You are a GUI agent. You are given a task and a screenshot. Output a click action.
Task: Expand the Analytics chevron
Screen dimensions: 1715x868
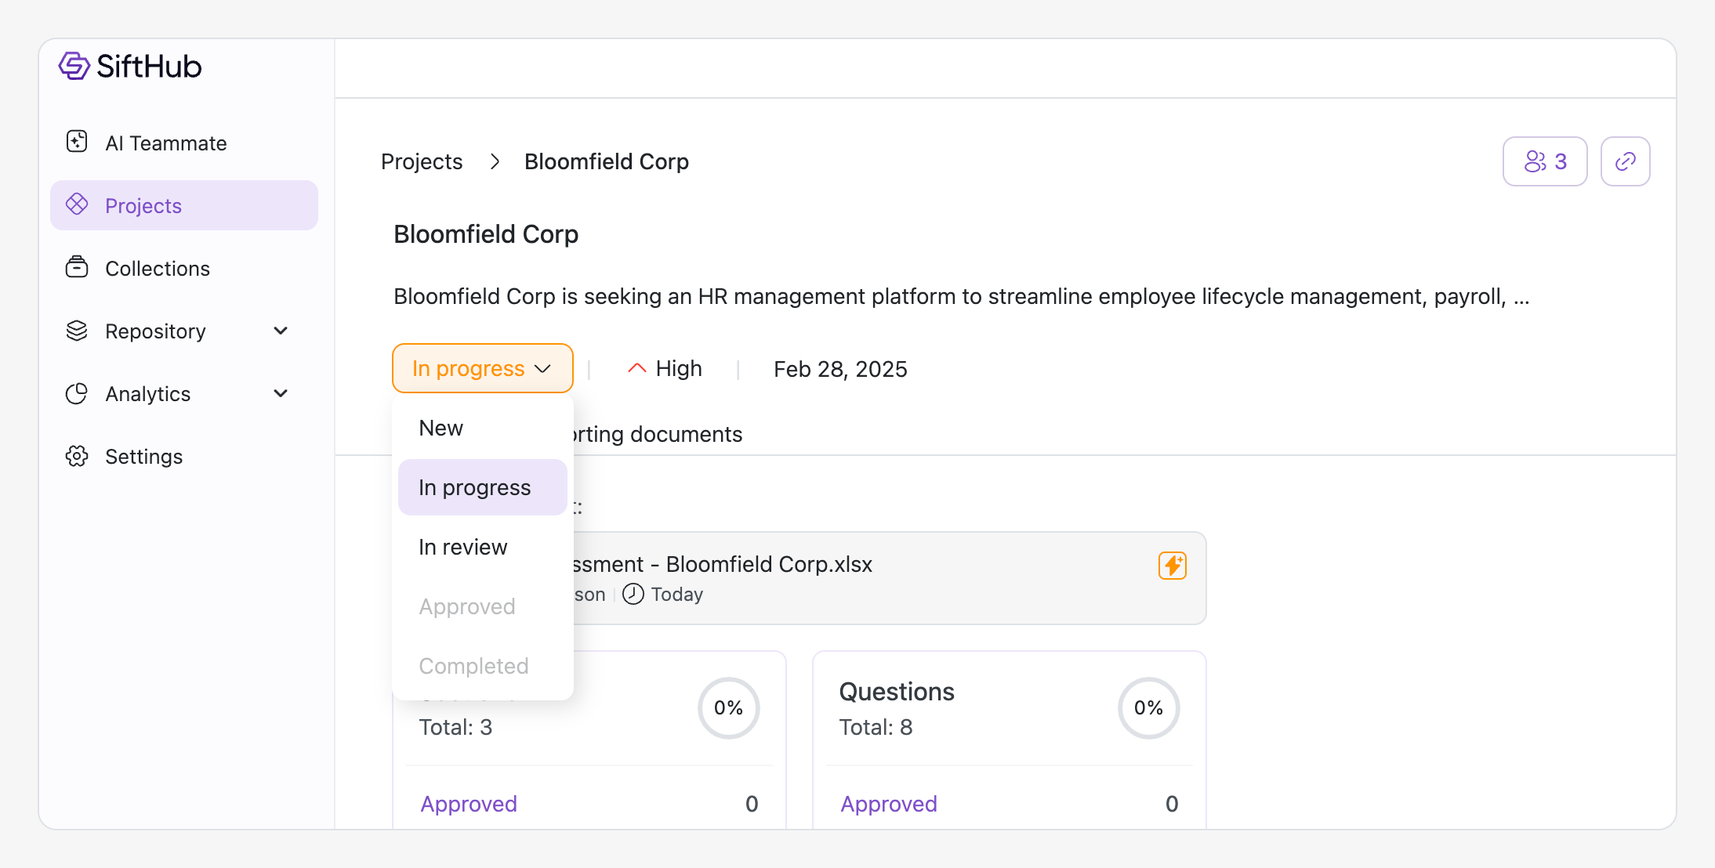(281, 393)
